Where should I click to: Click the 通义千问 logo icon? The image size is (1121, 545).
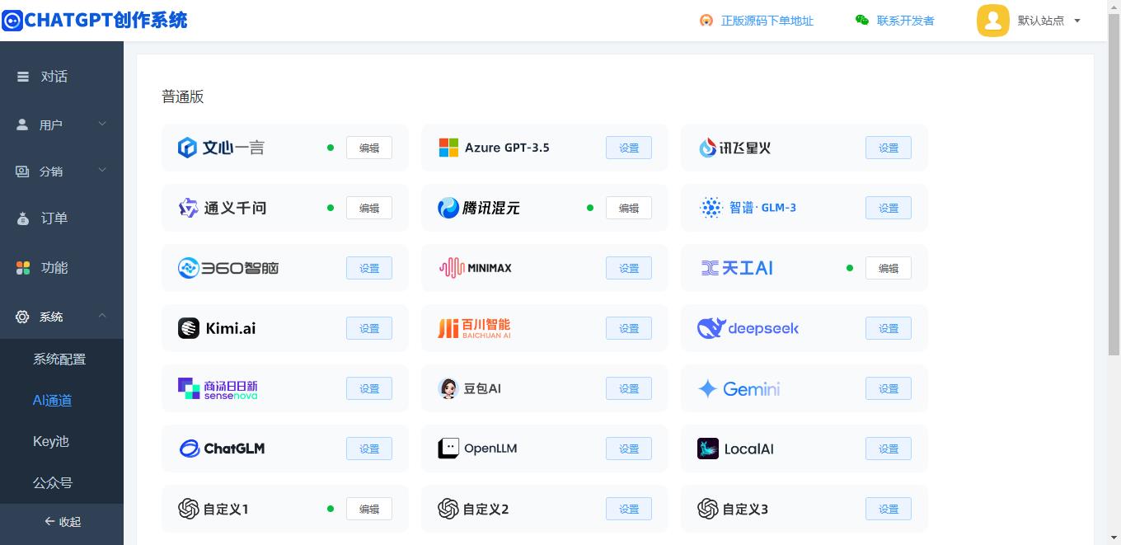pyautogui.click(x=189, y=208)
